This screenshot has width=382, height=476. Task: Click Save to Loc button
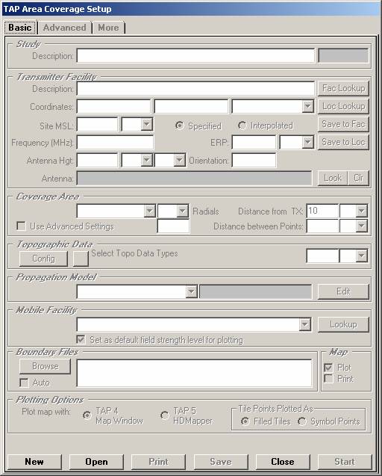(343, 142)
